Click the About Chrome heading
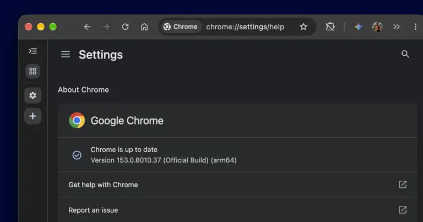The image size is (423, 222). (83, 90)
